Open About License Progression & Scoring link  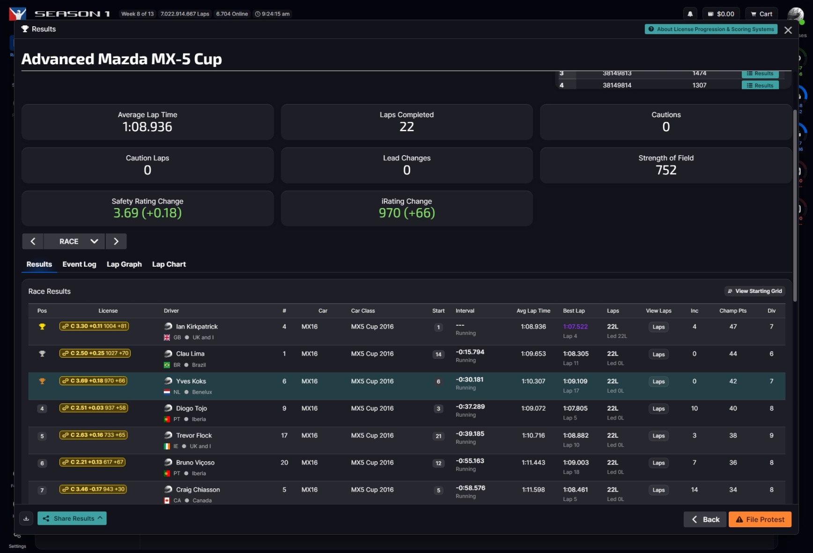pos(710,29)
